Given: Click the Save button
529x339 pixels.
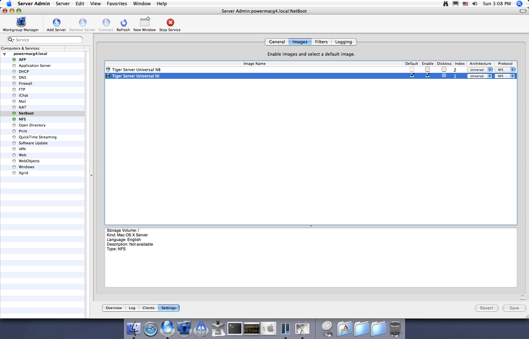Looking at the screenshot, I should (x=514, y=308).
